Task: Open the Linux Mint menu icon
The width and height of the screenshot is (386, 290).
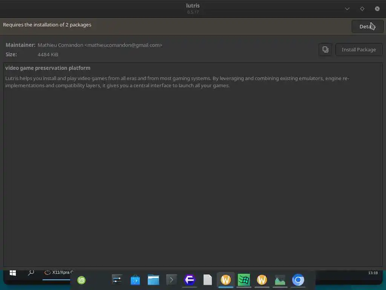Action: pyautogui.click(x=81, y=280)
